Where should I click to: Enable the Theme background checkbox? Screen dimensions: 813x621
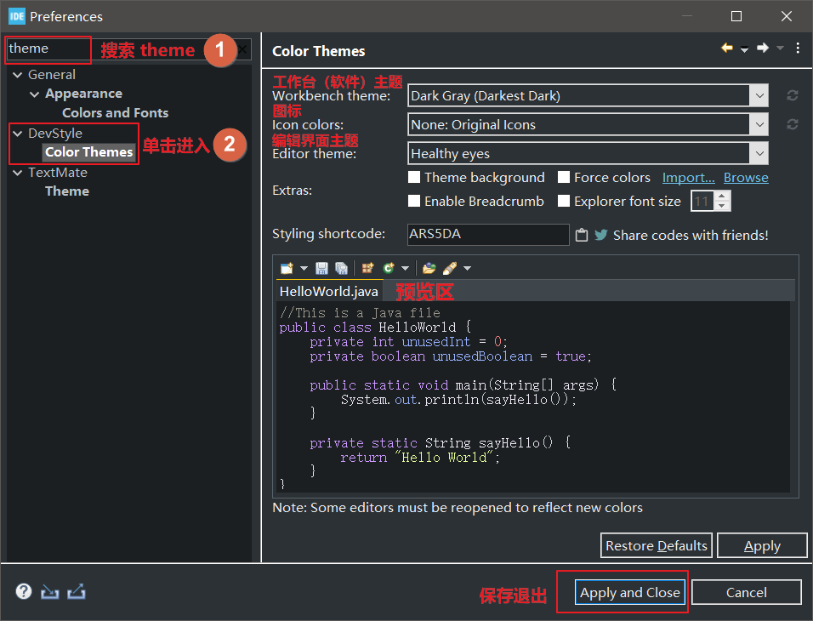tap(414, 178)
